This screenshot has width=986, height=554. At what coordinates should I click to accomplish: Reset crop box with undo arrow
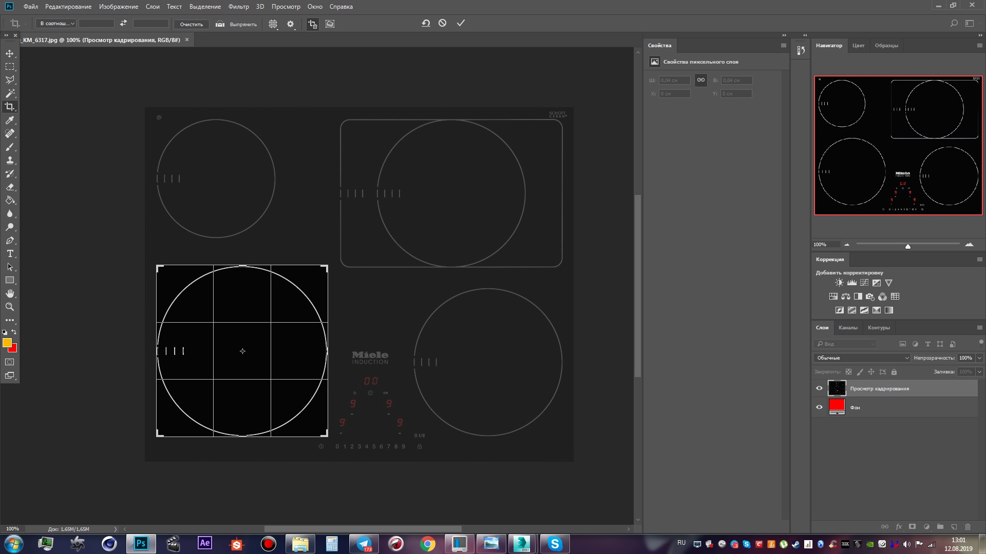(426, 23)
